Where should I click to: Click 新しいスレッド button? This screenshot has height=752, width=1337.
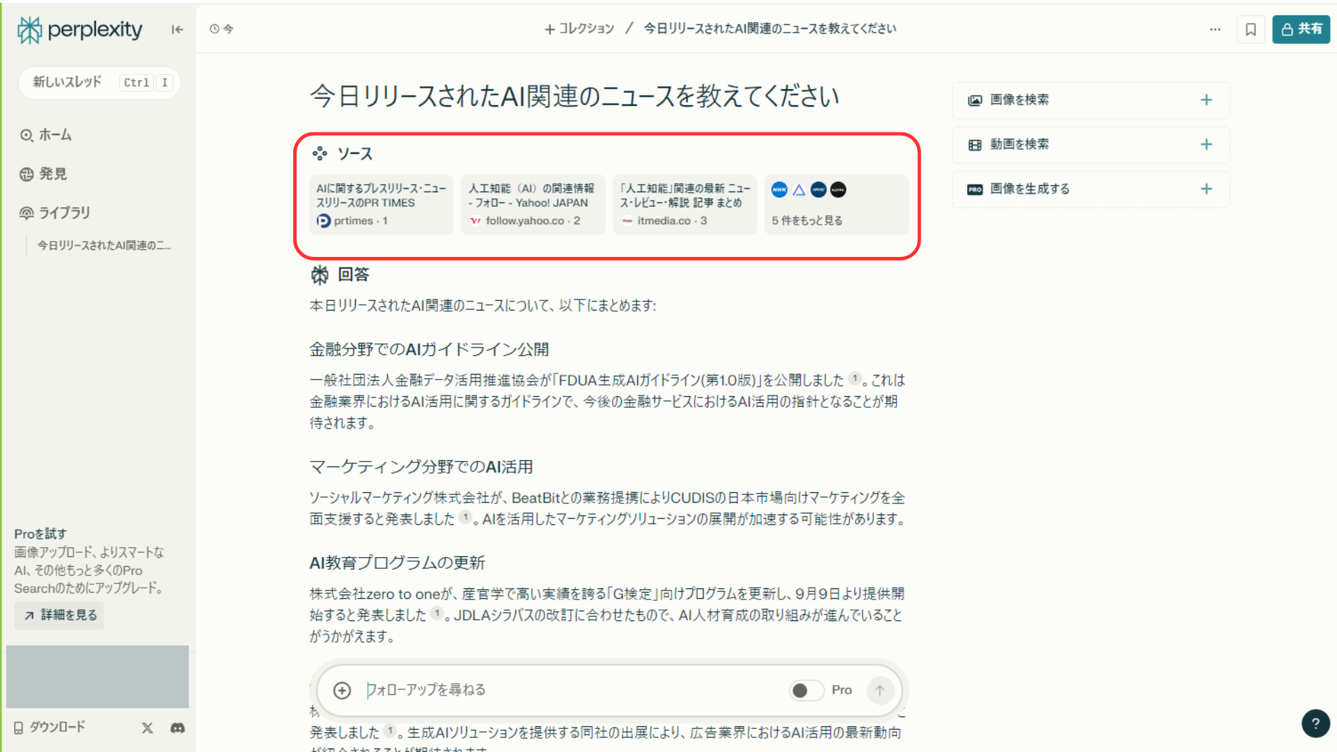[x=100, y=82]
